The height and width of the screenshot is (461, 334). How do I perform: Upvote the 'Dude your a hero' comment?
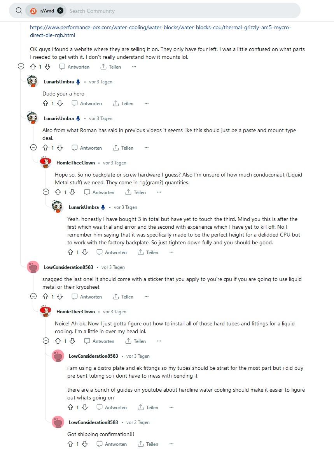45,104
